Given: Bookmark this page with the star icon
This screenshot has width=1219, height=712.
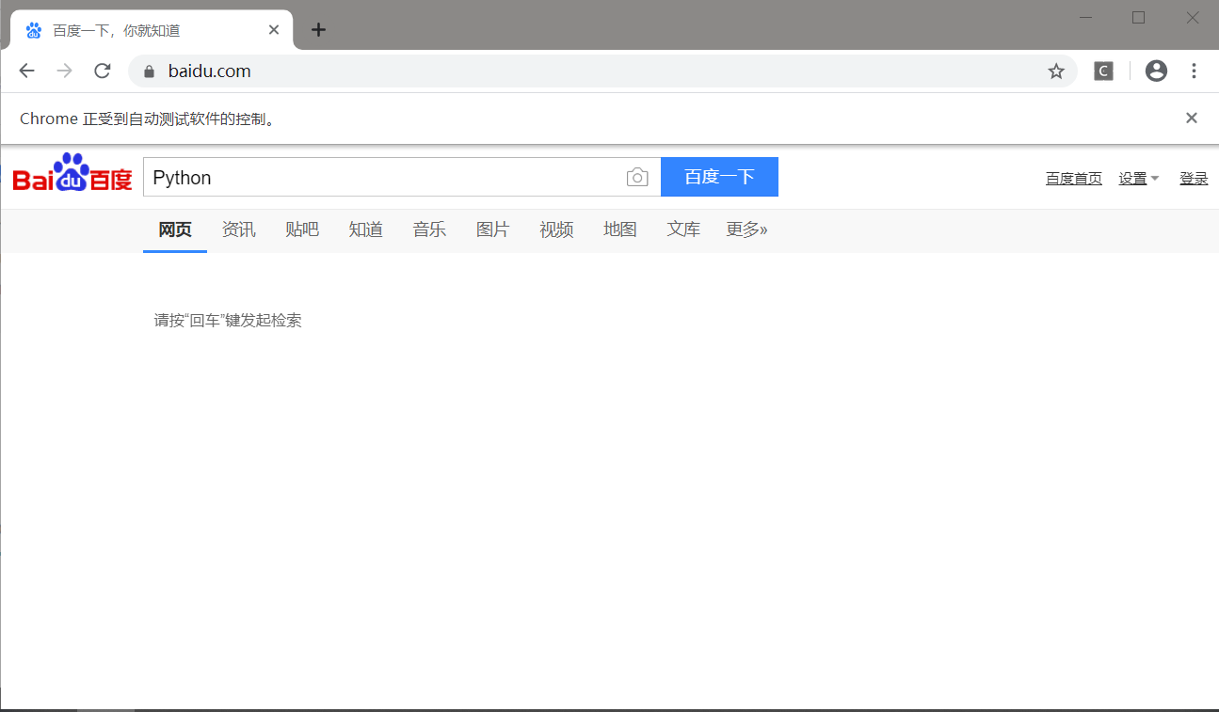Looking at the screenshot, I should [x=1055, y=71].
